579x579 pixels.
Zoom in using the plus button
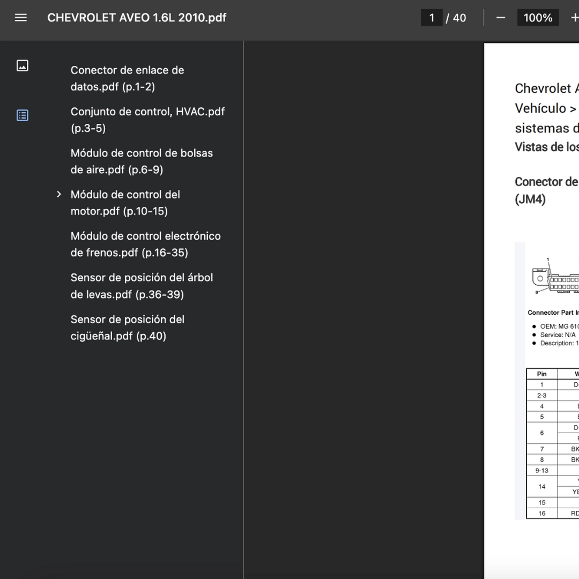tap(574, 18)
